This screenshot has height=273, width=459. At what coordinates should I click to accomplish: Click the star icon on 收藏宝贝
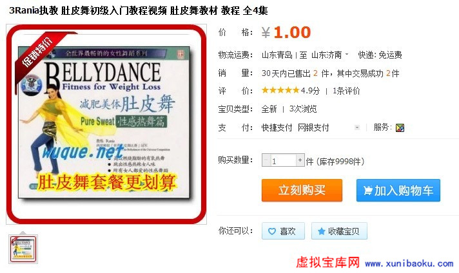coord(321,231)
